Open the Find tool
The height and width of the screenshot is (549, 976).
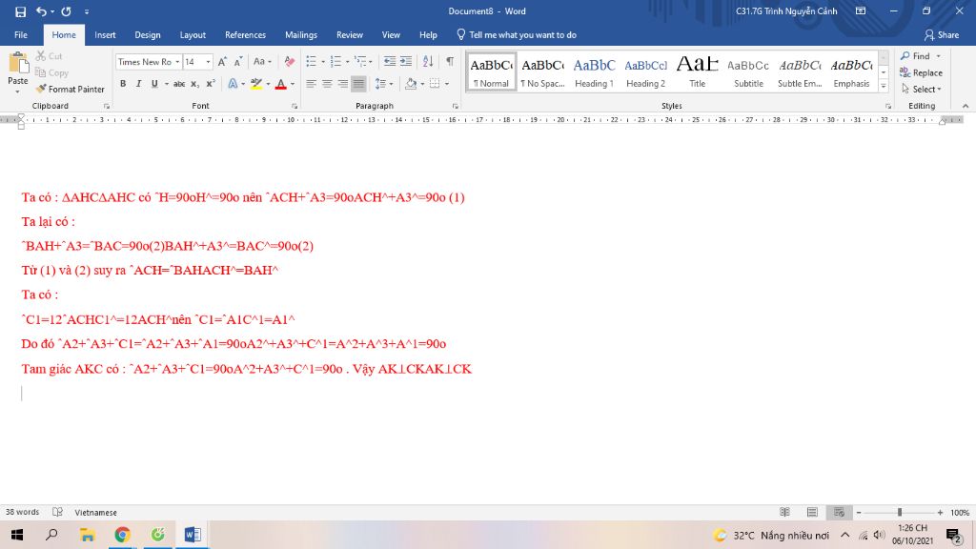click(x=920, y=56)
